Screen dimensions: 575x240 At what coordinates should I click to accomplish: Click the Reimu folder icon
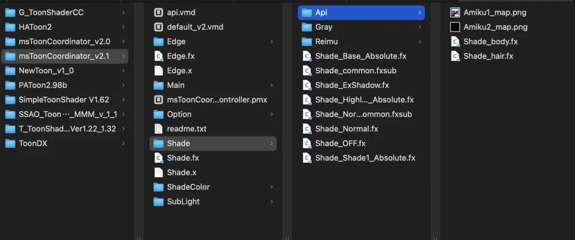pyautogui.click(x=307, y=42)
